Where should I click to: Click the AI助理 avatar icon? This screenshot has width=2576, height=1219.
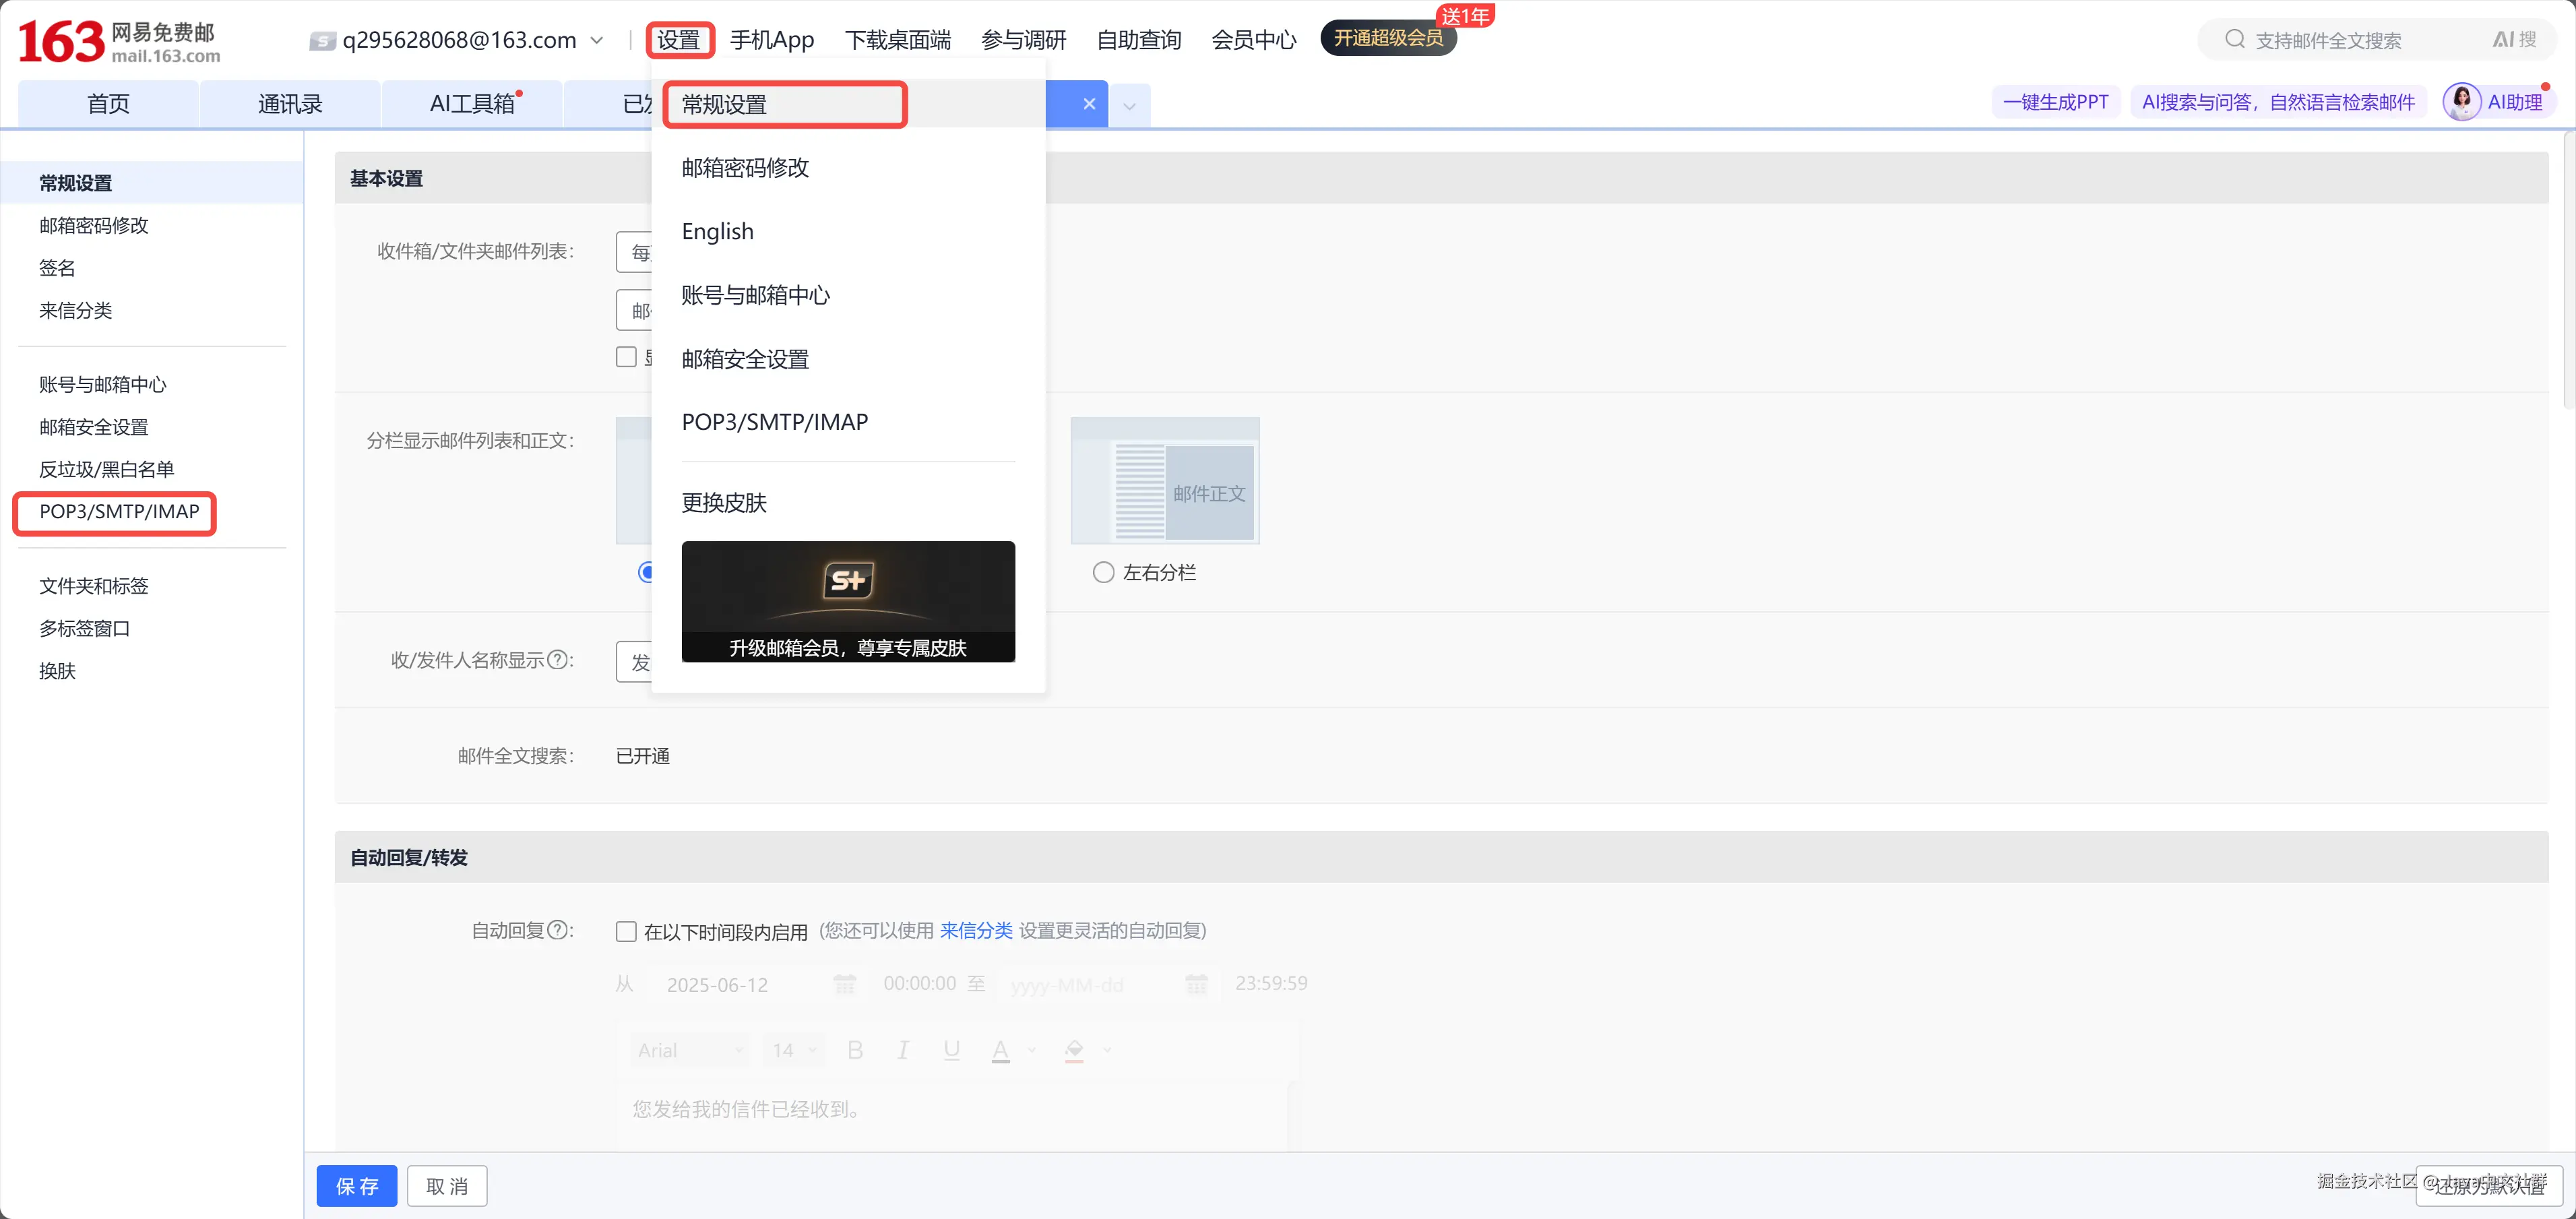point(2461,102)
